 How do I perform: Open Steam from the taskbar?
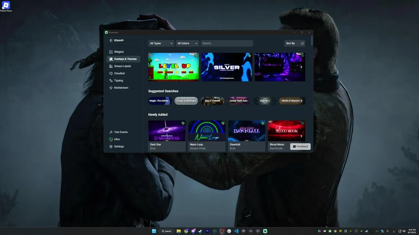tap(200, 231)
